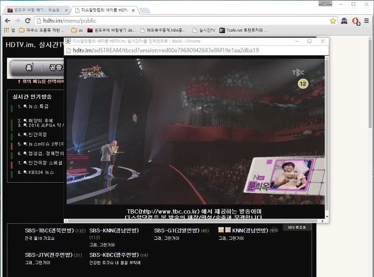The width and height of the screenshot is (374, 277).
Task: Click the masked face extension icon
Action: (x=344, y=21)
